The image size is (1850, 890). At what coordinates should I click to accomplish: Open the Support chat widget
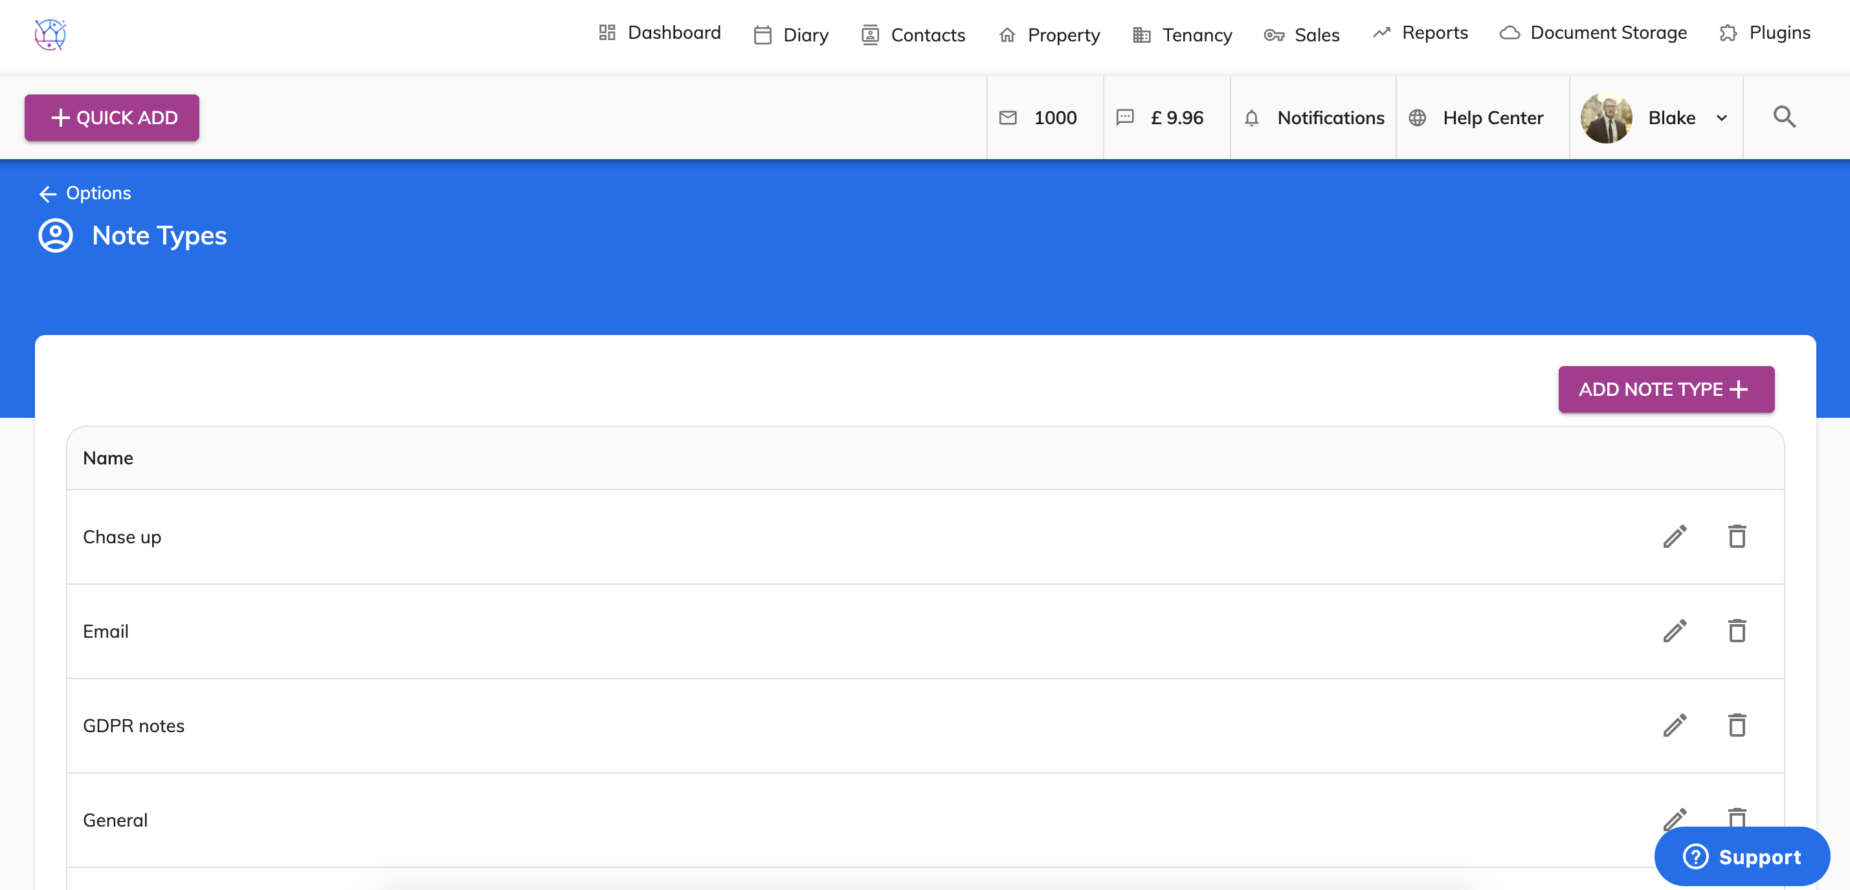(1741, 856)
